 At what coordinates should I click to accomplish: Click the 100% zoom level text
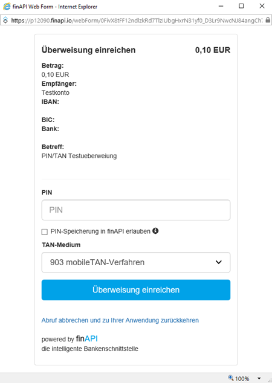pyautogui.click(x=242, y=379)
